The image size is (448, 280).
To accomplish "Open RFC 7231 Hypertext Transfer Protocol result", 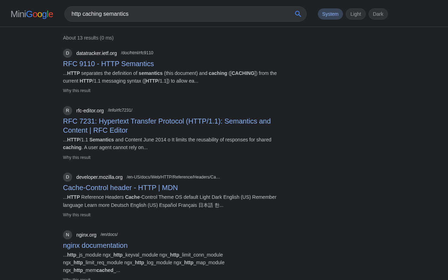I will coord(167,126).
